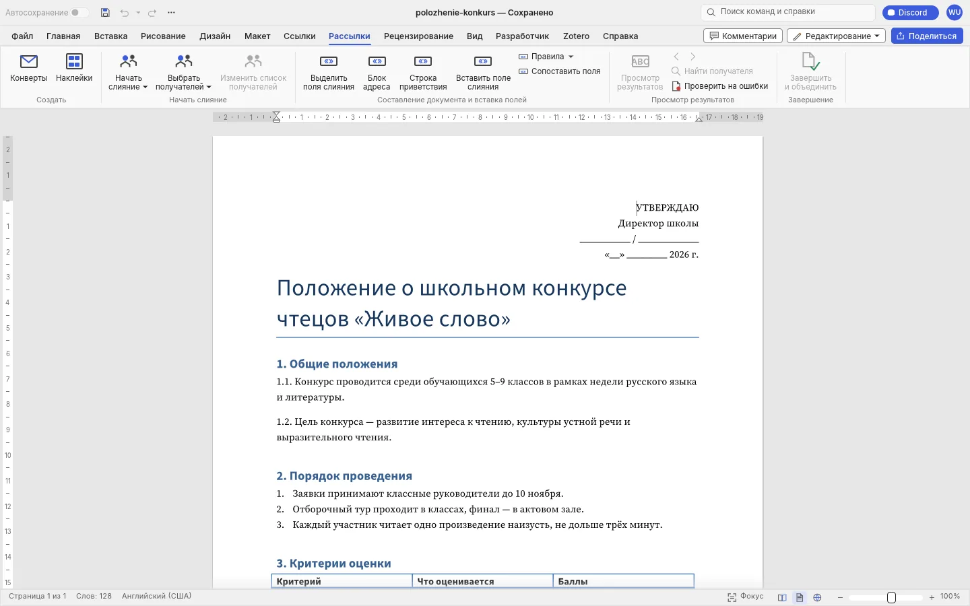
Task: Open Insert Merge Field (Вставить поле слияния)
Action: pyautogui.click(x=483, y=73)
